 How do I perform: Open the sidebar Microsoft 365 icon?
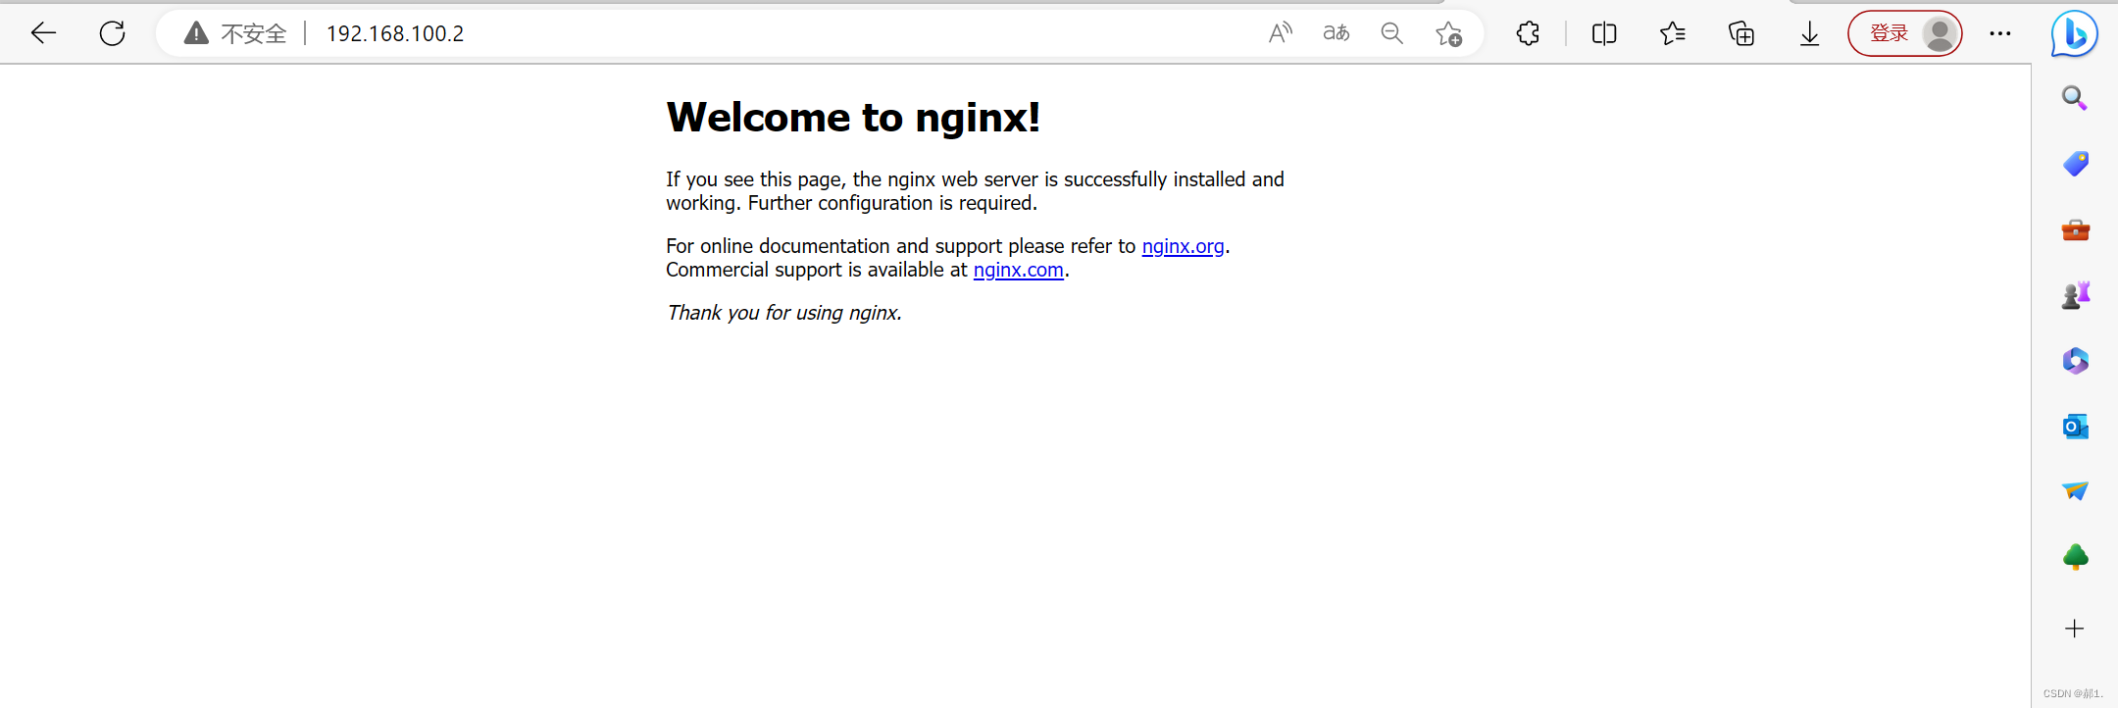pyautogui.click(x=2075, y=361)
